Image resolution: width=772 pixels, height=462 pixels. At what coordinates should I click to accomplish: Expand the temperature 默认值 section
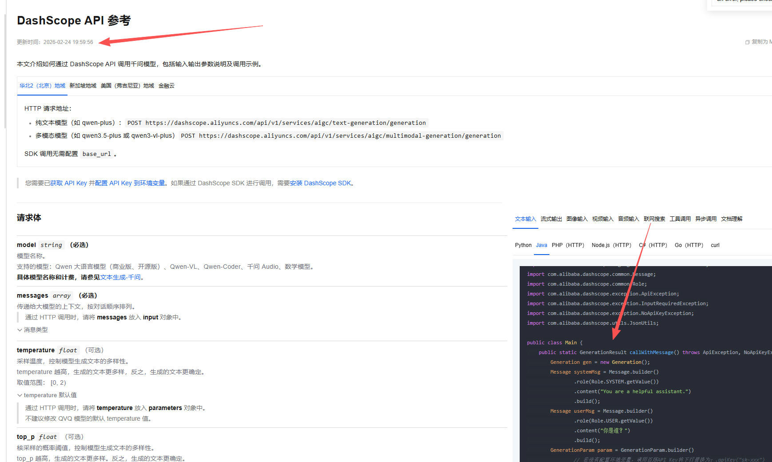tap(20, 395)
